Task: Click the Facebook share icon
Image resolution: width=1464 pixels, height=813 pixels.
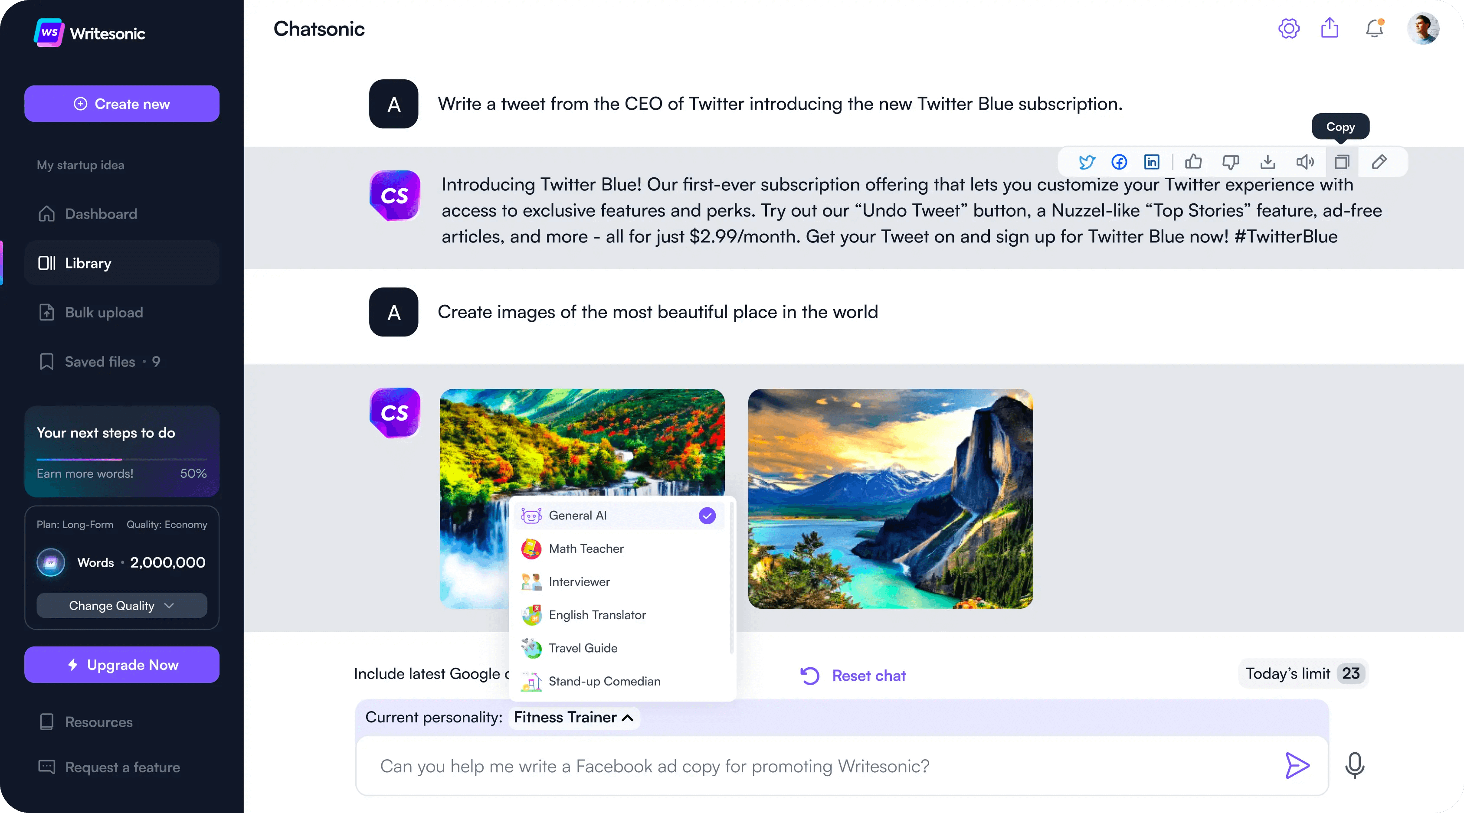Action: click(x=1119, y=161)
